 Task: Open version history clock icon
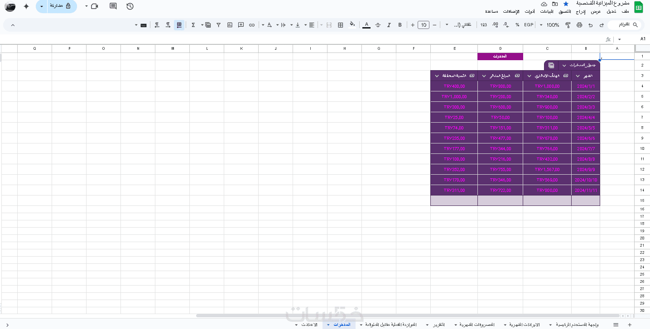point(130,6)
